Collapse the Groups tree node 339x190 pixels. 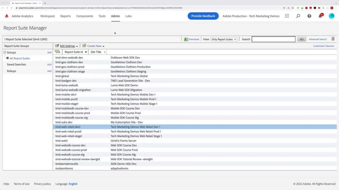click(5, 52)
